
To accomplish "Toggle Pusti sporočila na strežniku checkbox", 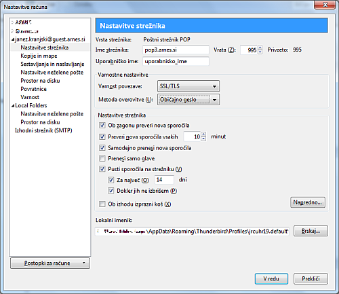I will pyautogui.click(x=102, y=169).
